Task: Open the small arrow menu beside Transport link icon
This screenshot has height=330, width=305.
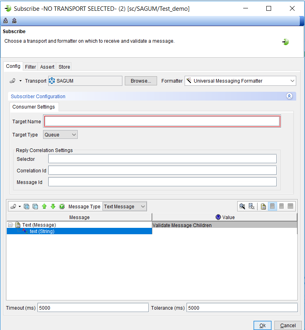Action: click(x=20, y=81)
